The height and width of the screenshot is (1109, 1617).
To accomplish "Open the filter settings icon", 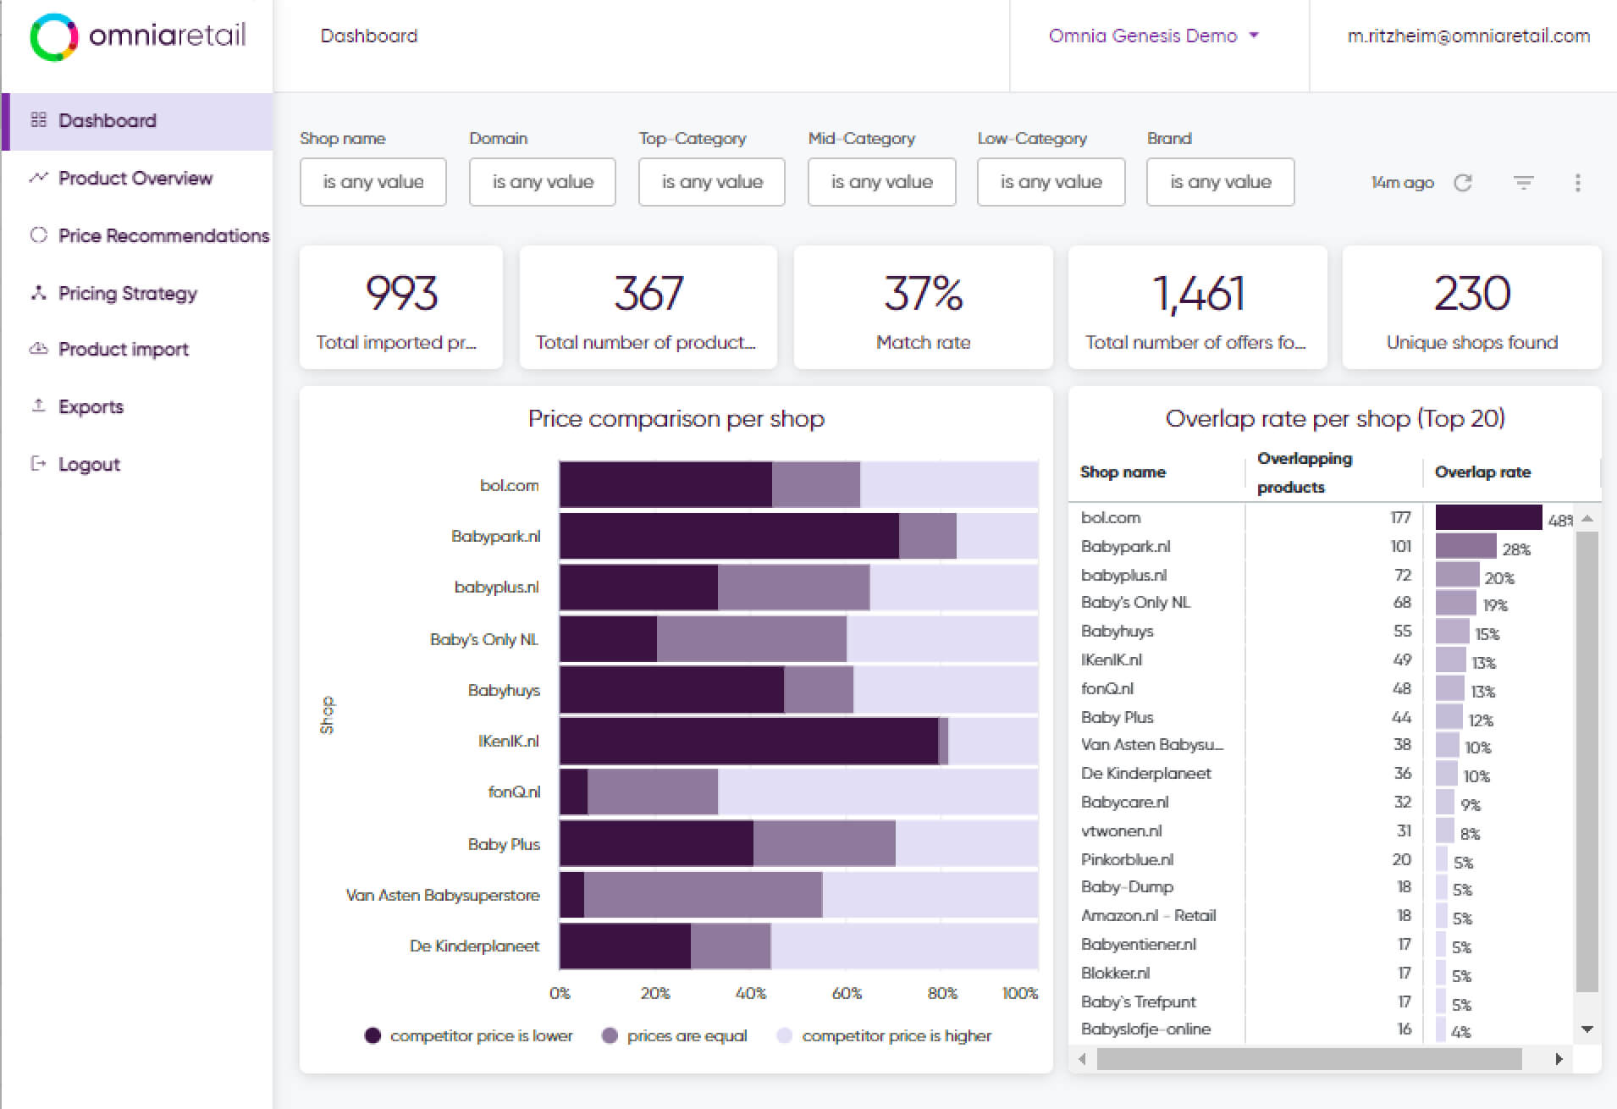I will tap(1523, 182).
